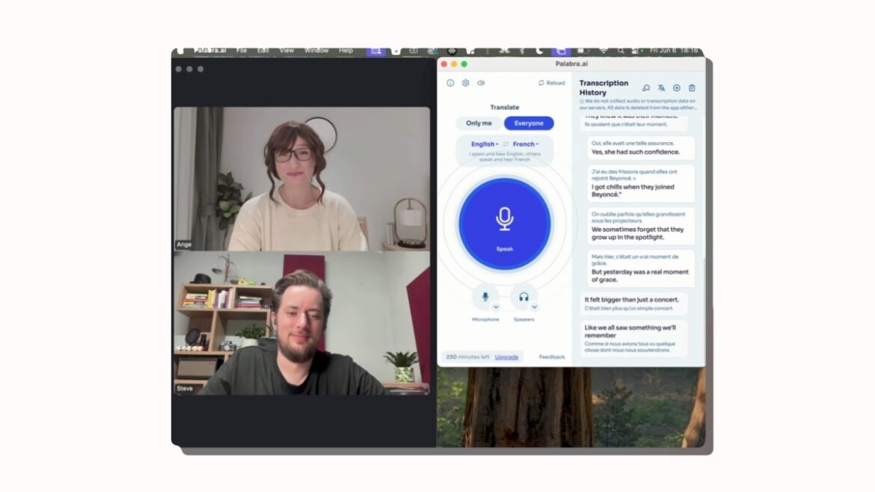Viewport: 875px width, 492px height.
Task: Open Palabra settings gear
Action: point(466,83)
